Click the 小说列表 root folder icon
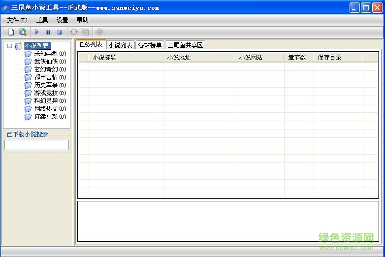This screenshot has height=257, width=385. click(19, 46)
